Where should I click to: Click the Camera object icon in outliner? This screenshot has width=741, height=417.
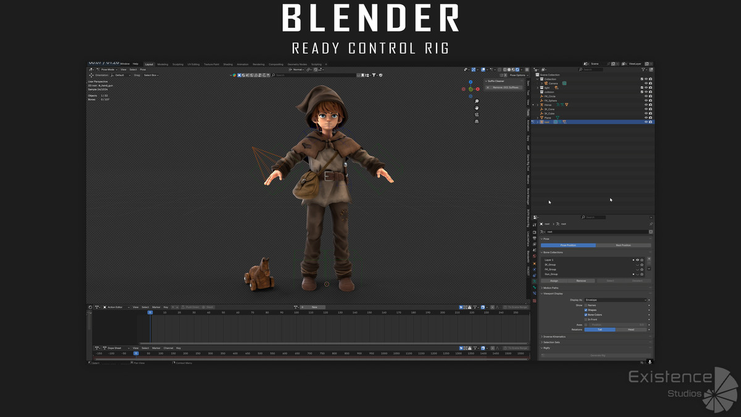[x=546, y=83]
